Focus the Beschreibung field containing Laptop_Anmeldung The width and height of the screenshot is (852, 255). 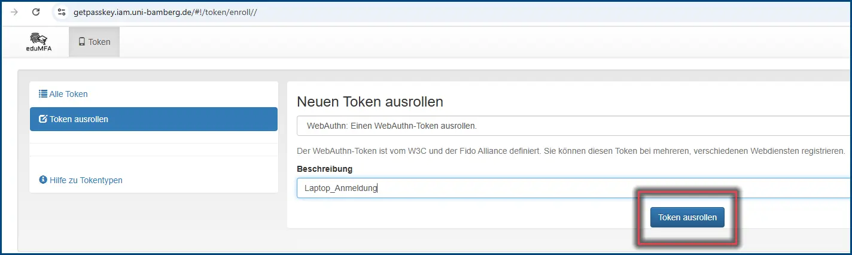(574, 188)
